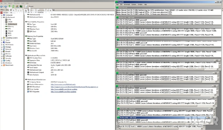Click Worker #5 horizontal scrollbar
This screenshot has width=223, height=130.
(167, 69)
